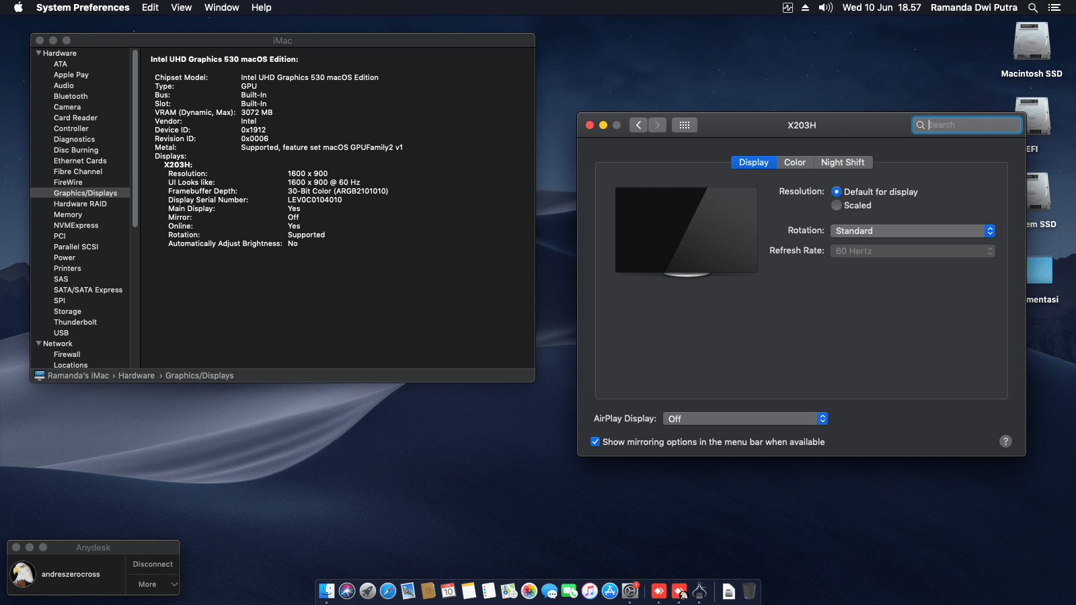Click Disconnect in the Anydesk window
Screen dimensions: 1076x605
pyautogui.click(x=153, y=565)
